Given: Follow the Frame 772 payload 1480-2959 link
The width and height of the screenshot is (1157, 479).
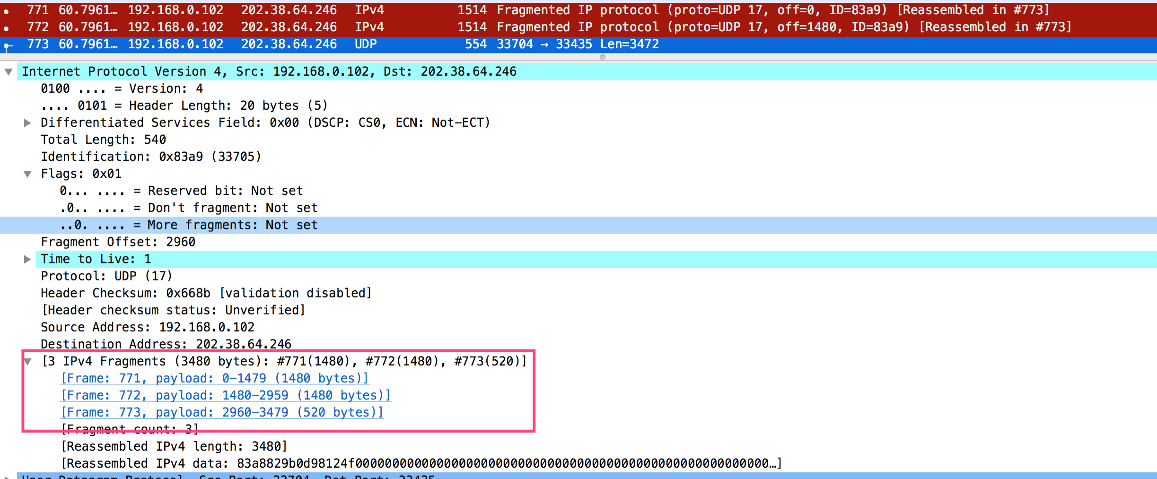Looking at the screenshot, I should click(225, 395).
